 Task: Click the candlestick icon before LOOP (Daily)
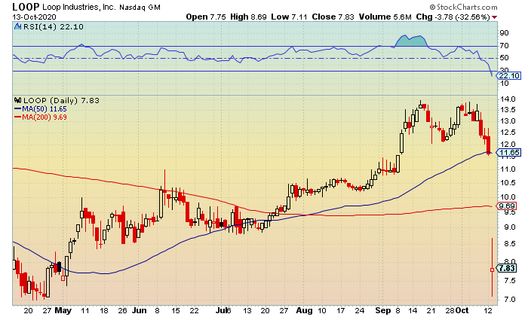pos(18,100)
